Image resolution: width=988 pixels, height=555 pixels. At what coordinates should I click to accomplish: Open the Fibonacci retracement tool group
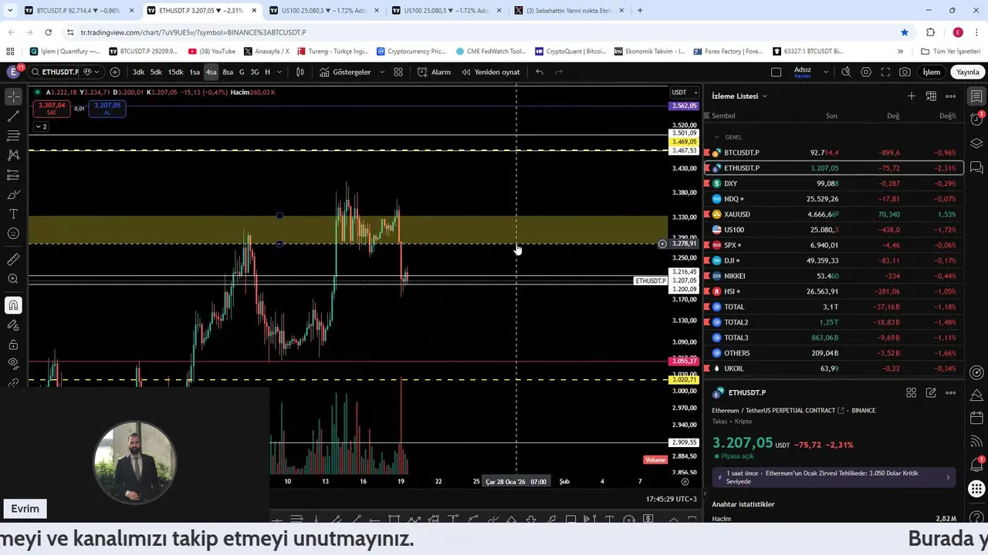[x=13, y=136]
